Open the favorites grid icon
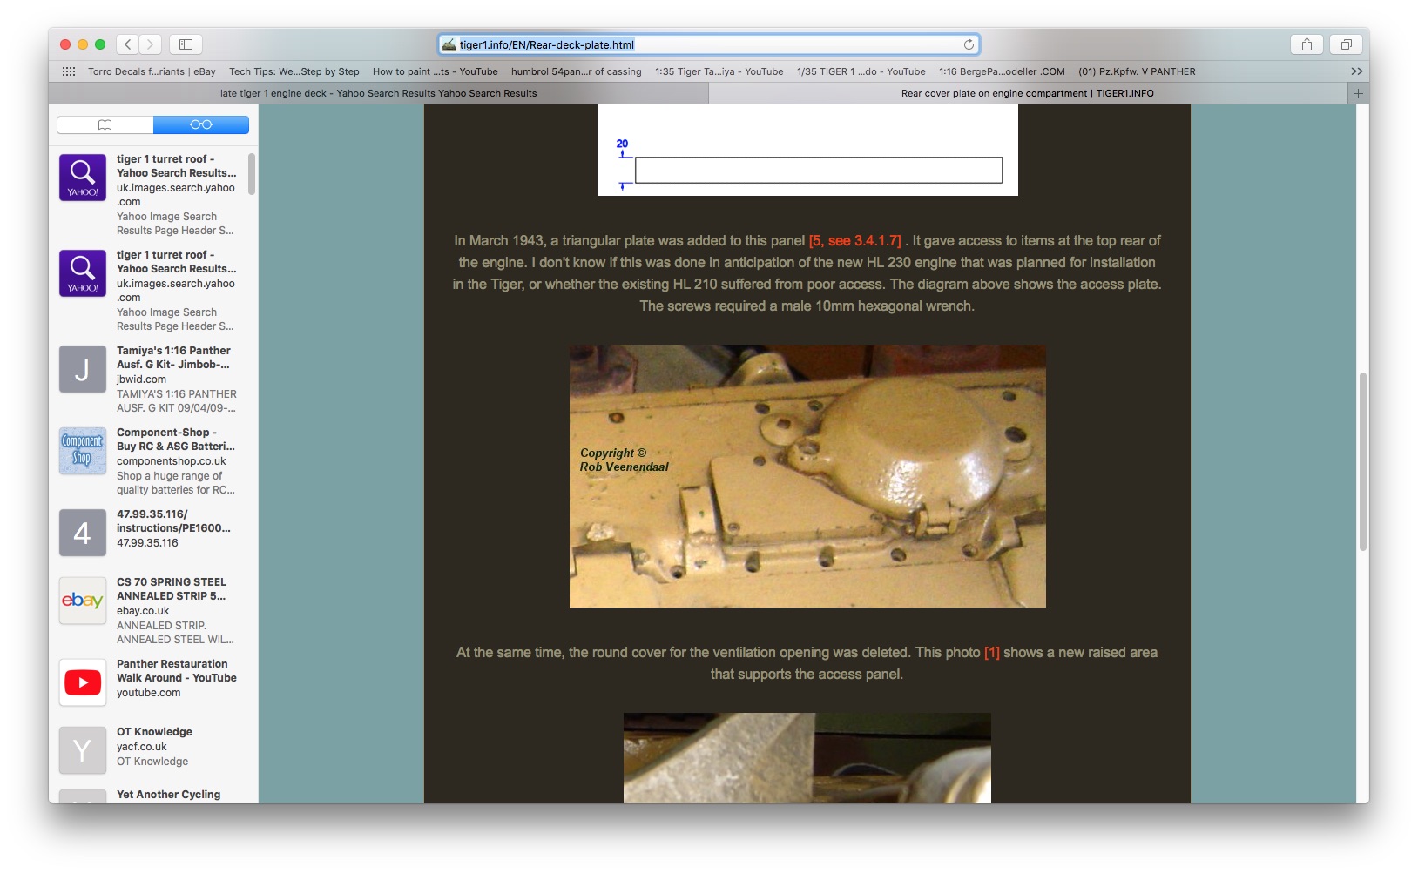1418x873 pixels. (69, 71)
